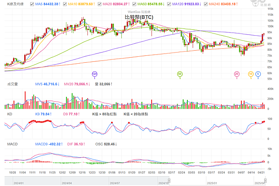Click the MA10 83879.60 value label
The width and height of the screenshot is (279, 186).
(81, 4)
